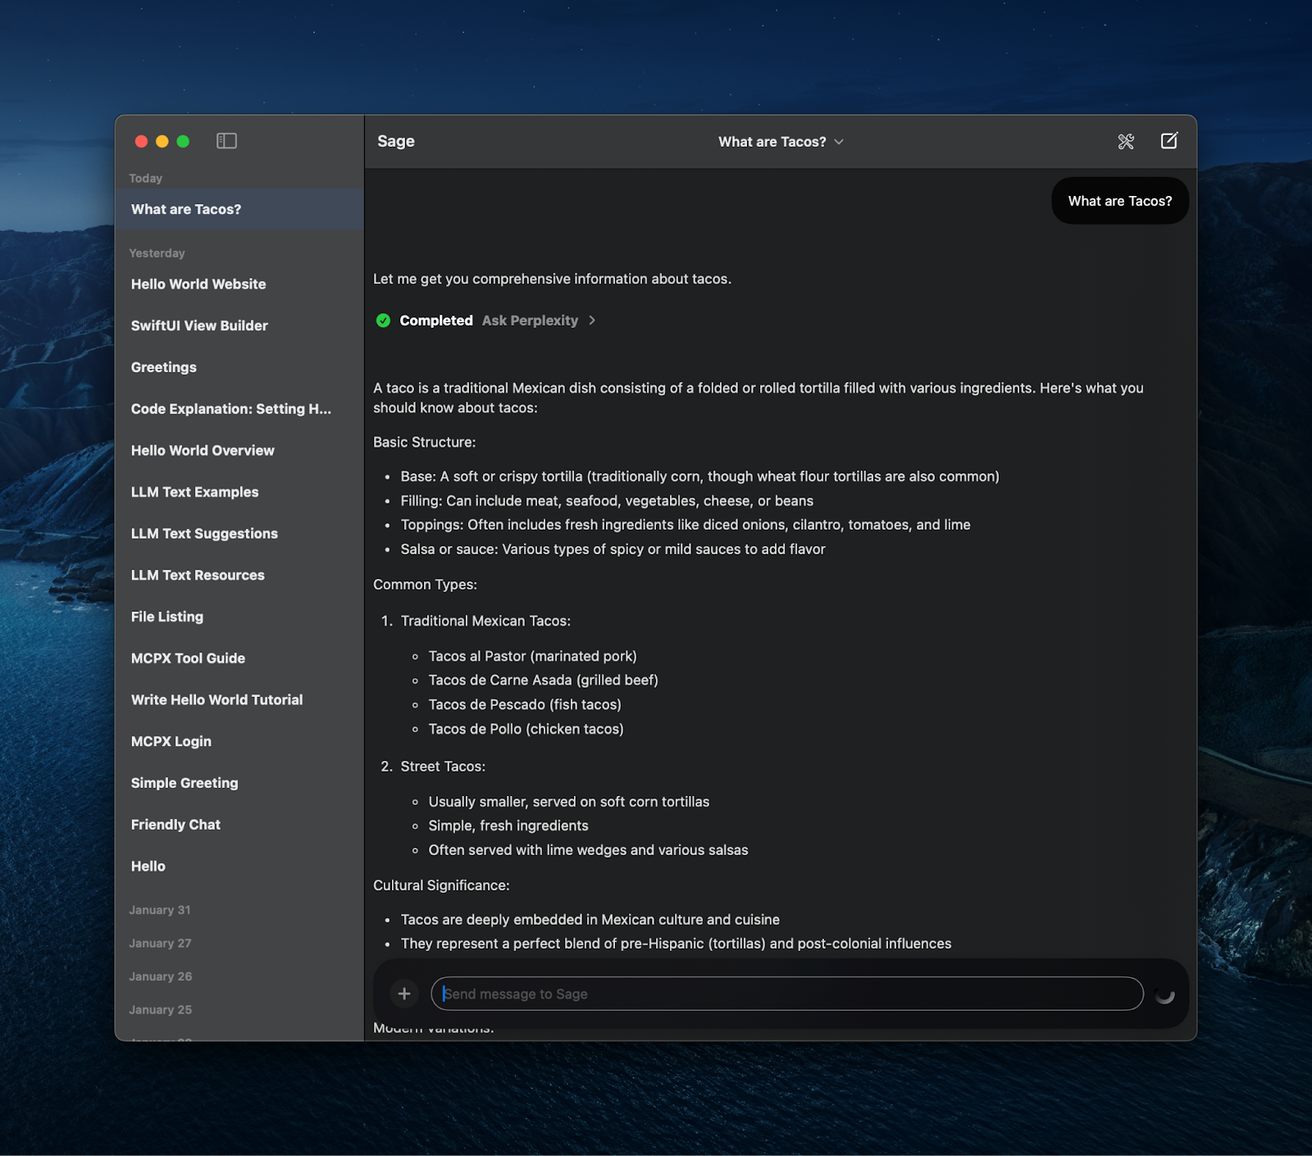Viewport: 1312px width, 1156px height.
Task: Click the Today section header
Action: (x=146, y=178)
